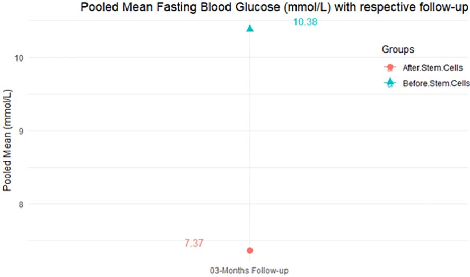Click the y-axis tick label 9

point(21,131)
